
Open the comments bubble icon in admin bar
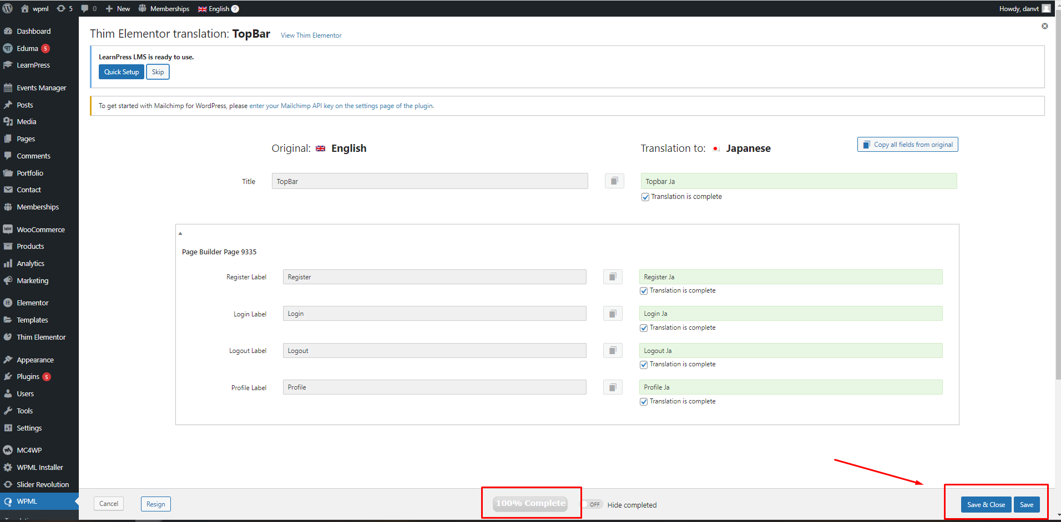[x=85, y=8]
